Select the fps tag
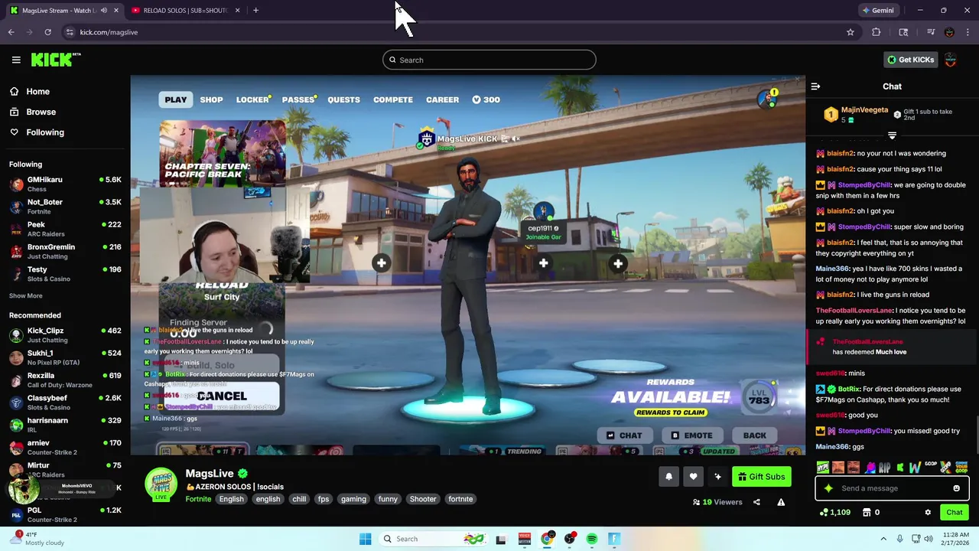 coord(324,499)
